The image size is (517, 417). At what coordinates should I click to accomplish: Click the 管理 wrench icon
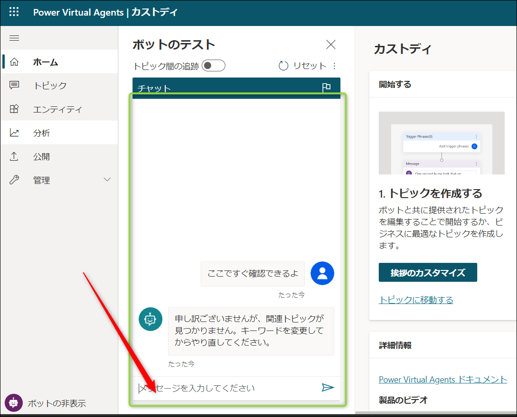click(14, 180)
